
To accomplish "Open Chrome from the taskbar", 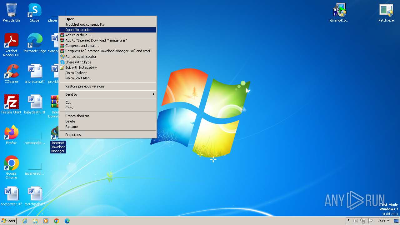I will pyautogui.click(x=57, y=221).
